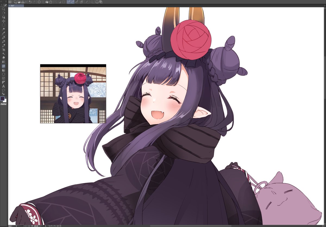Undo the last action

(x=30, y=2)
